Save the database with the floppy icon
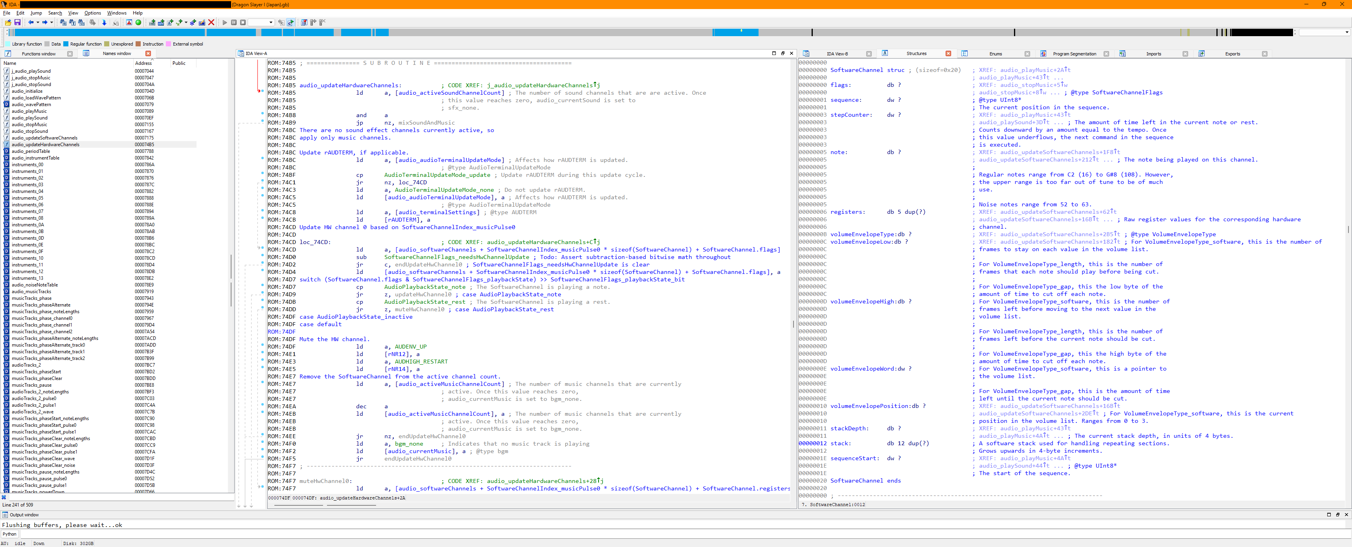 coord(17,22)
